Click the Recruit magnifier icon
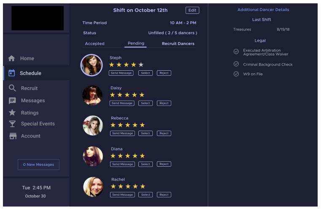 pyautogui.click(x=12, y=88)
